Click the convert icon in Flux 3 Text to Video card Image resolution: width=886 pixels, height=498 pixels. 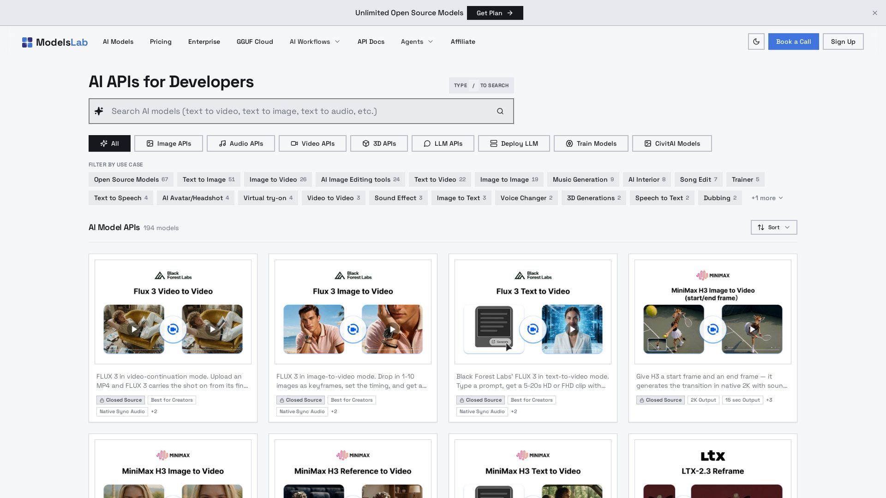tap(533, 329)
